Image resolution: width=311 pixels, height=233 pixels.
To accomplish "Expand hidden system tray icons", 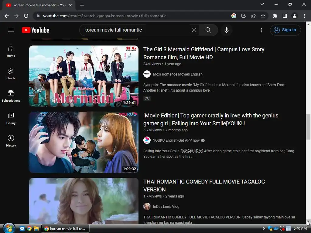I will 264,229.
